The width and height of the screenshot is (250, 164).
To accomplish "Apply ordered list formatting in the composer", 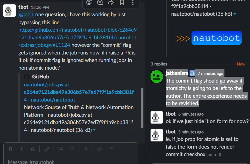I will 60,149.
